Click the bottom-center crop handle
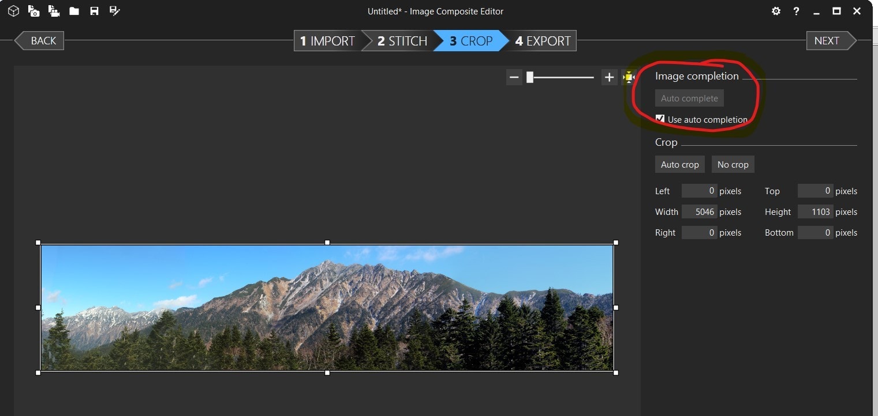This screenshot has height=416, width=878. click(327, 373)
